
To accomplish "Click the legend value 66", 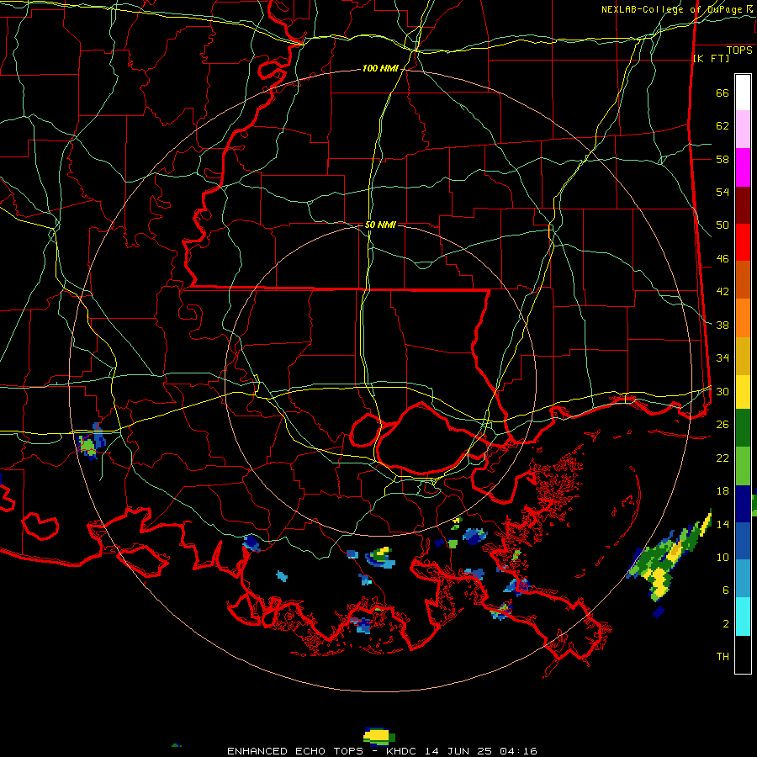I will (723, 93).
